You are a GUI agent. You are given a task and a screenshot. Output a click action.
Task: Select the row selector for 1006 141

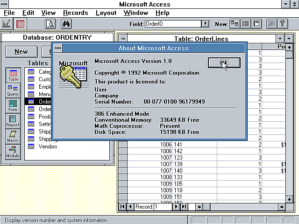point(123,145)
